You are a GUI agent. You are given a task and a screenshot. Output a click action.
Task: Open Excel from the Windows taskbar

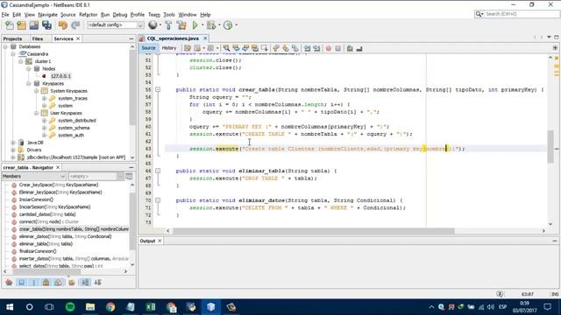[x=151, y=307]
